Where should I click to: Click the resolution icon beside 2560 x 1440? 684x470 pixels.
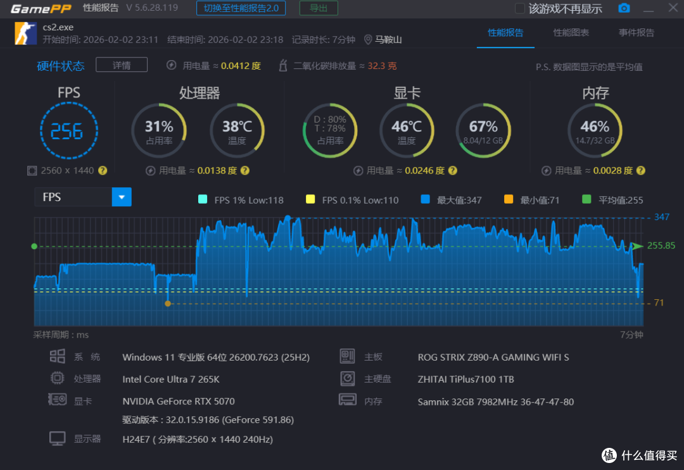32,171
